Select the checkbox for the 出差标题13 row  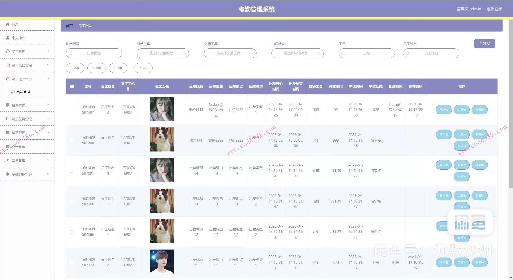[x=72, y=201]
